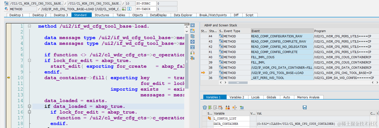Click the Replace Tool icon in the side strip

point(193,36)
